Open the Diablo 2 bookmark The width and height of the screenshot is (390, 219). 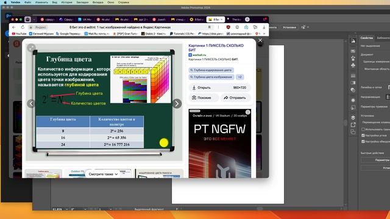154,33
